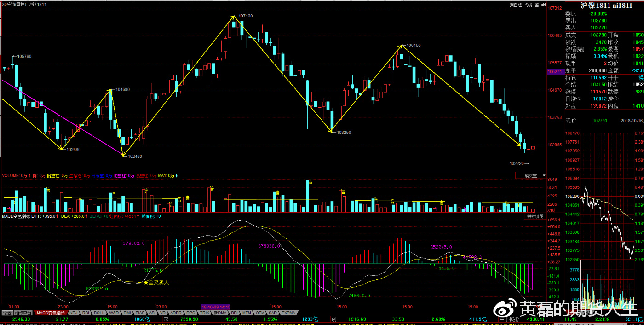Click the magenta 105271 current price tag
The image size is (644, 325).
pyautogui.click(x=555, y=72)
